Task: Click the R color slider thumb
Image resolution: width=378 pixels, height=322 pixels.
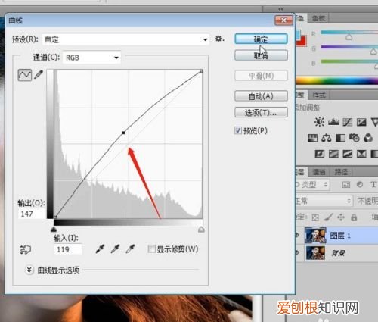Action: [349, 37]
